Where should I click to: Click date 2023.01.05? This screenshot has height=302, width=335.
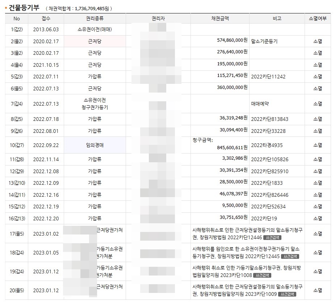(46, 253)
